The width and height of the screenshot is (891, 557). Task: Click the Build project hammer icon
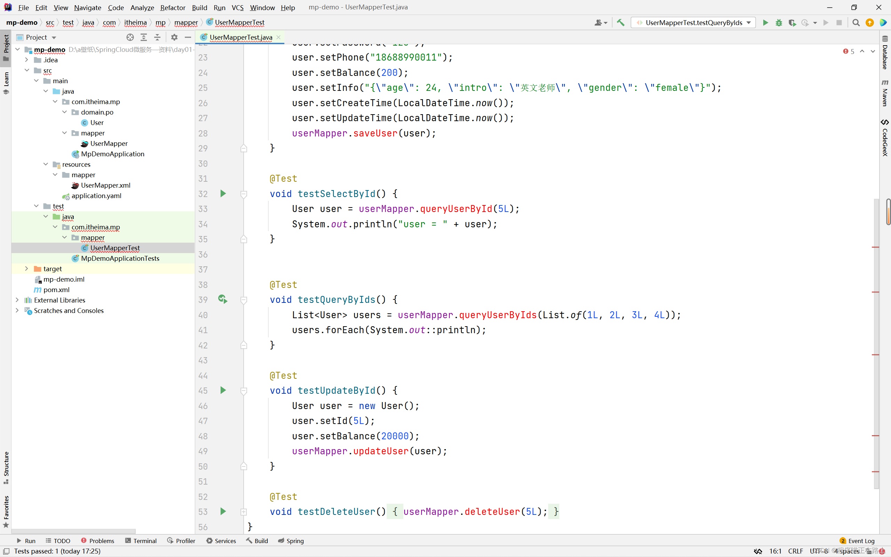pyautogui.click(x=621, y=23)
